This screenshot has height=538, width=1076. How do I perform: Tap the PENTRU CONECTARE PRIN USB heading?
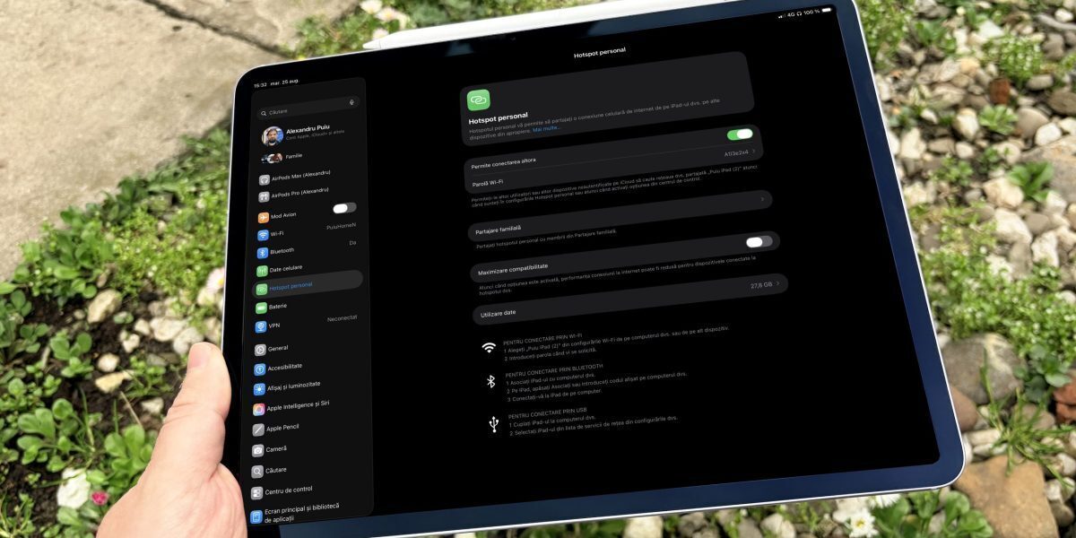[548, 412]
